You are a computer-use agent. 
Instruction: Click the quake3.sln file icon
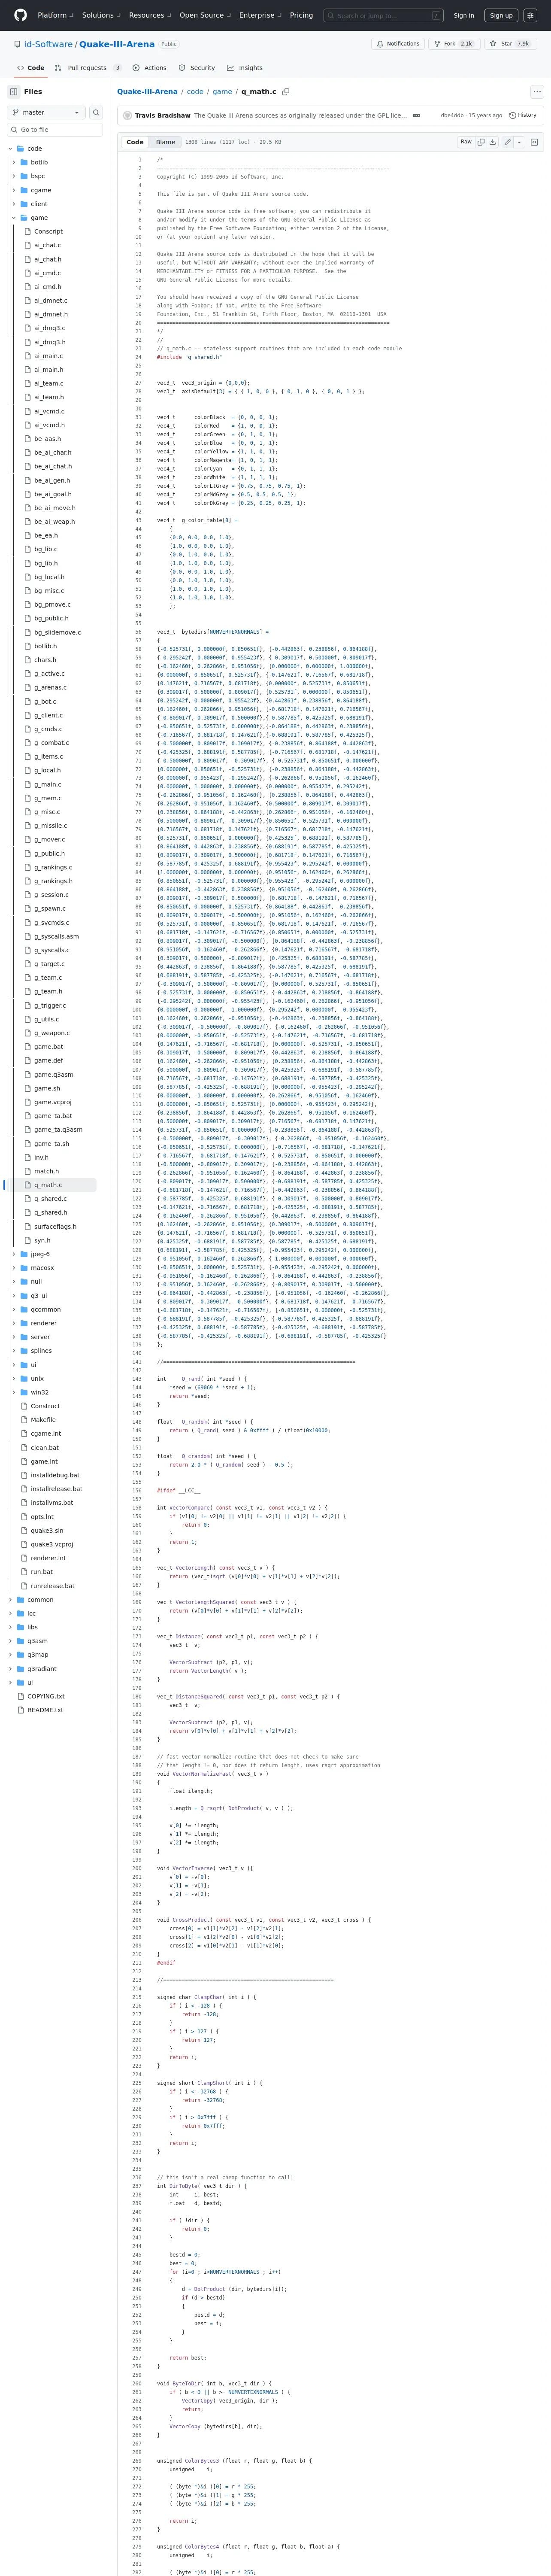[x=24, y=1530]
